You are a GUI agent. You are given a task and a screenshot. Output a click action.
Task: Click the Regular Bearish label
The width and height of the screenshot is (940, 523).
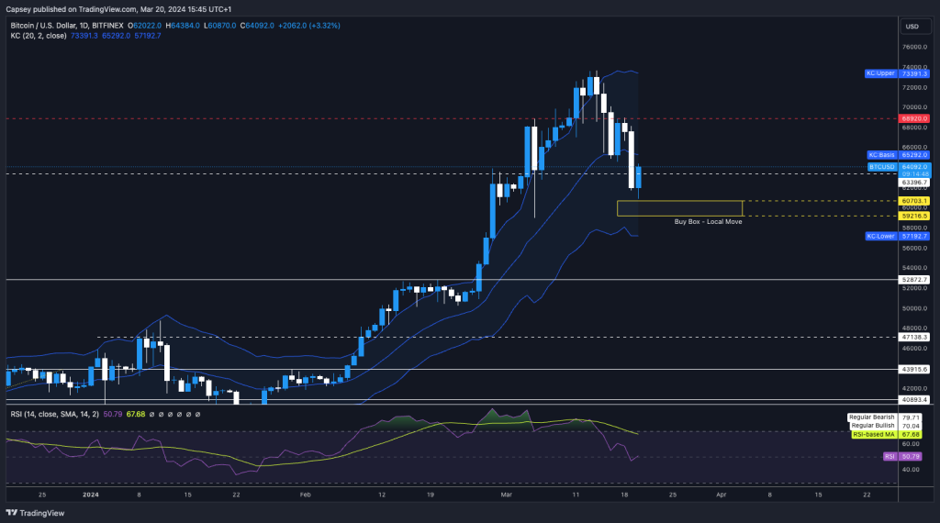[x=872, y=417]
